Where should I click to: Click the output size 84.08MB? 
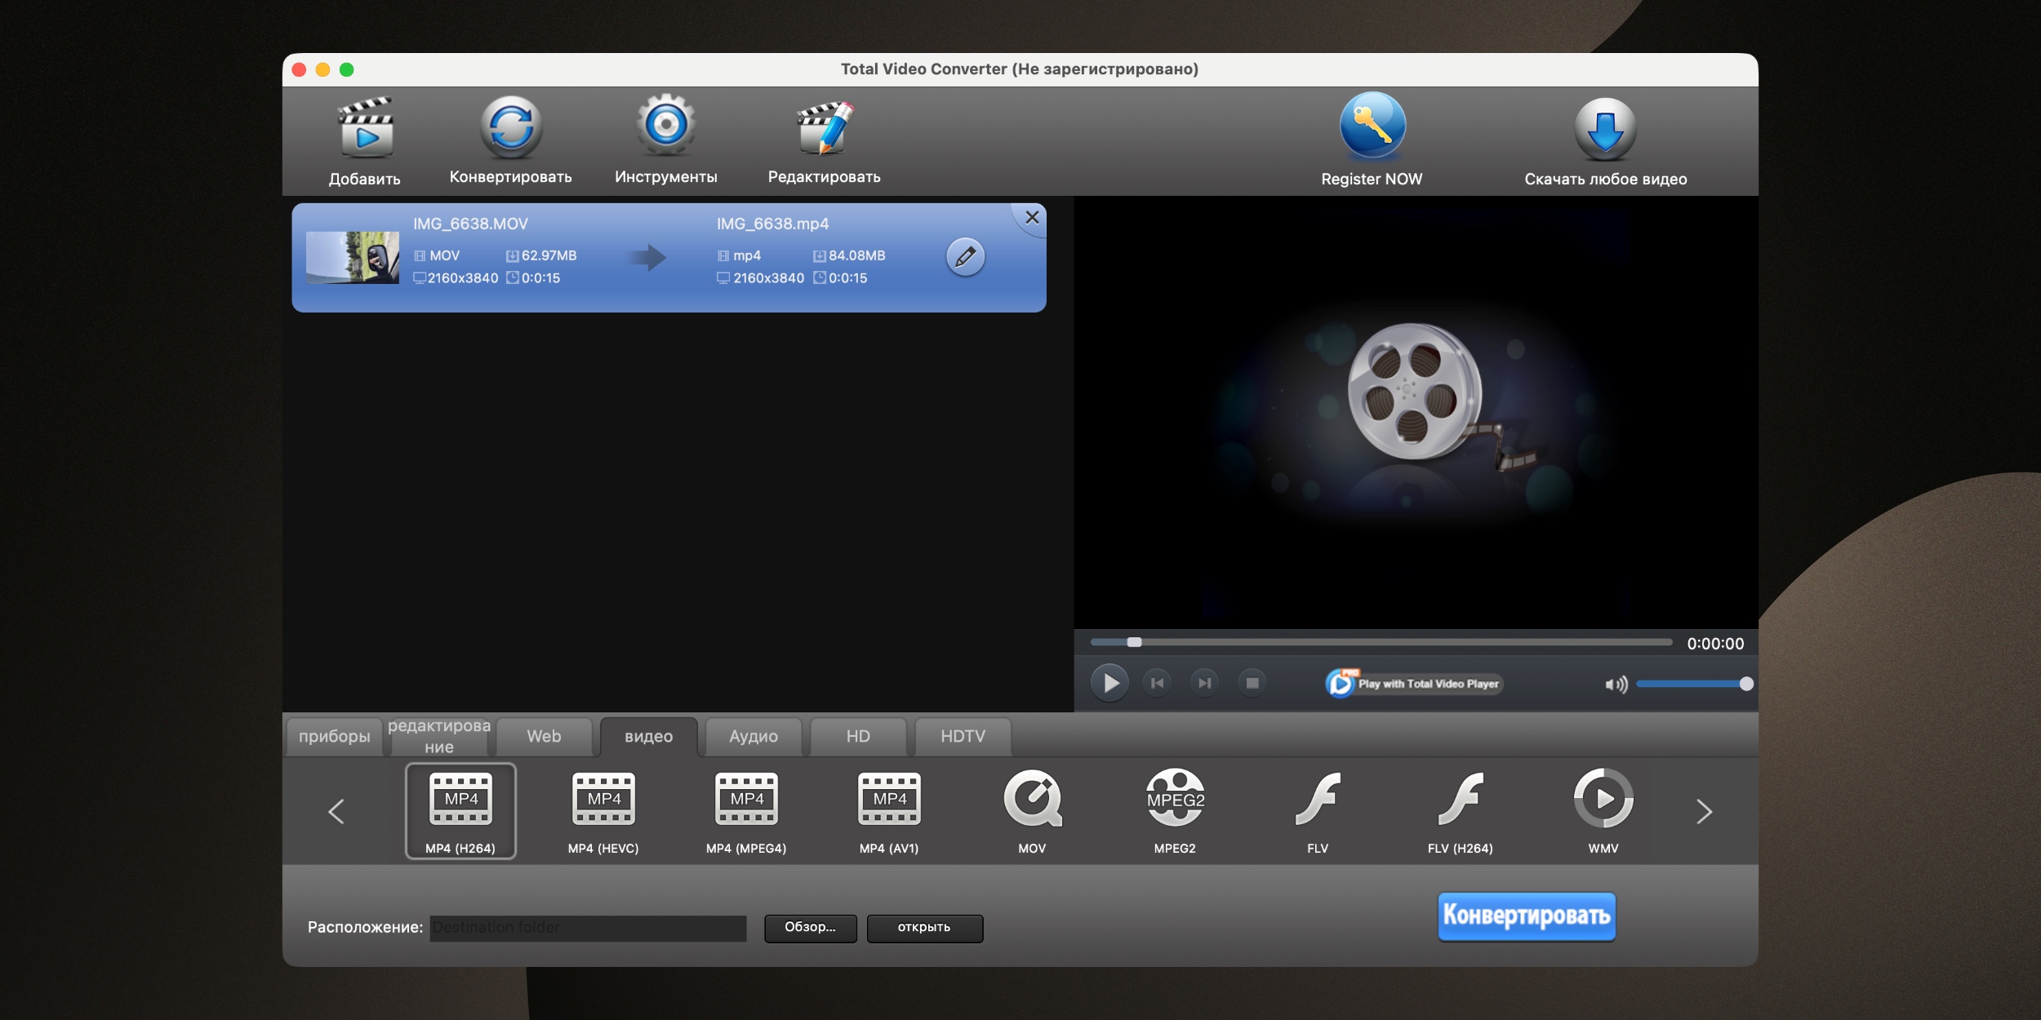click(x=856, y=255)
